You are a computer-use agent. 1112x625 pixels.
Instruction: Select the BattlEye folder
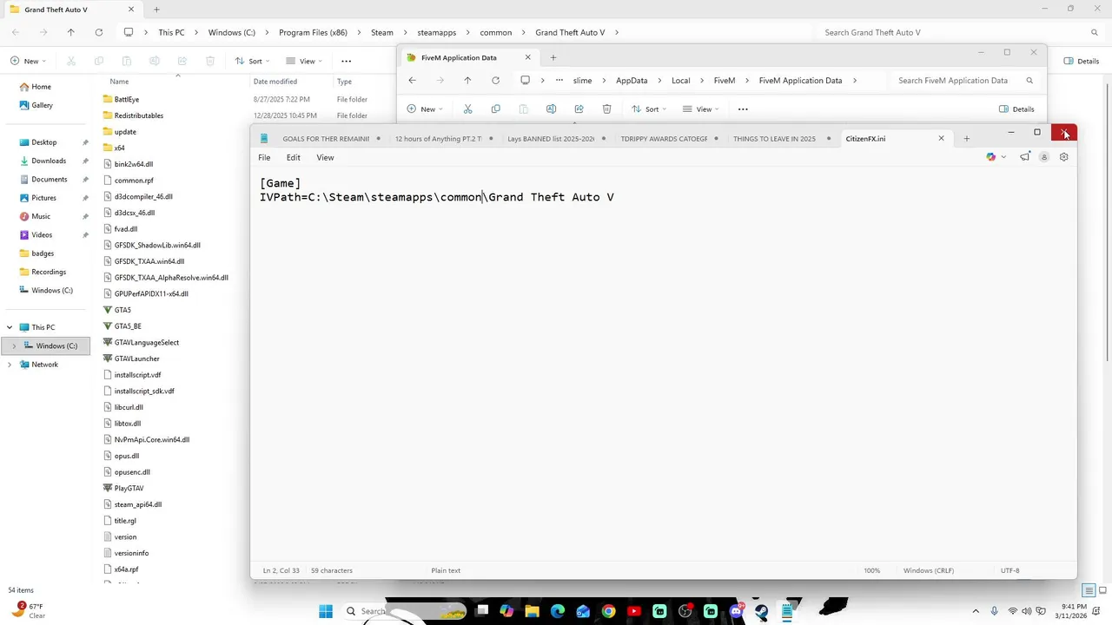[127, 99]
